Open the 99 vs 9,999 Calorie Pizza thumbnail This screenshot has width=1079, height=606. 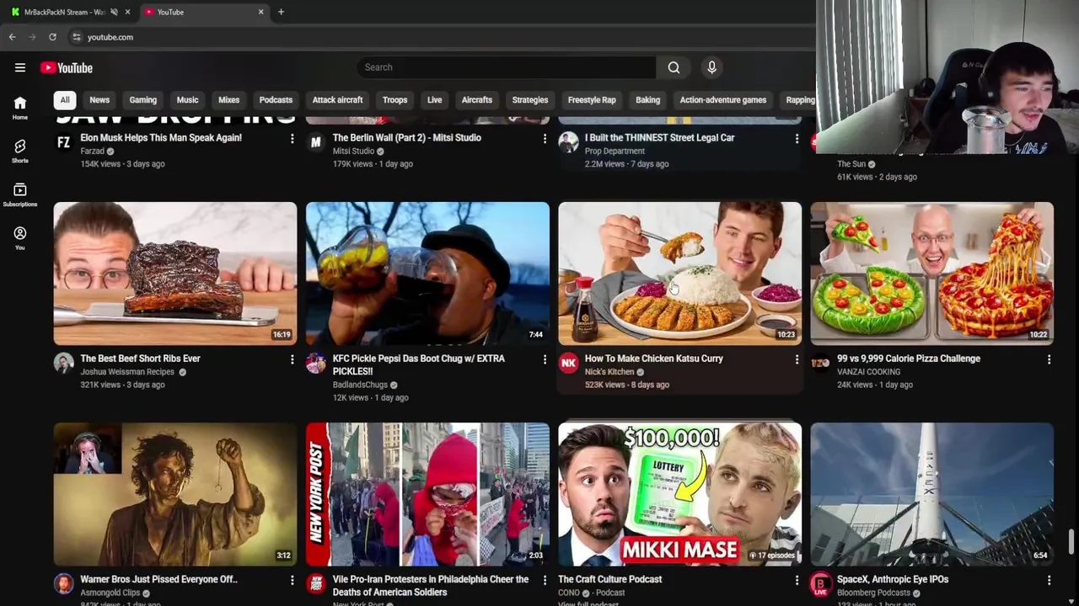point(932,274)
